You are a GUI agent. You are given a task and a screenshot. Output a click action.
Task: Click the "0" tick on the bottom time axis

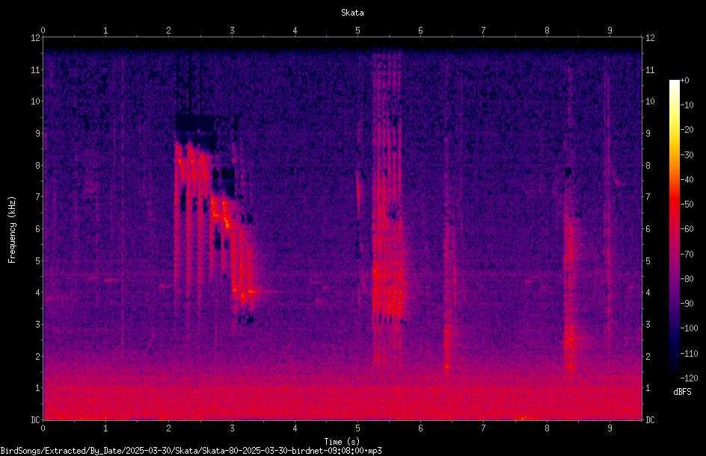[43, 428]
